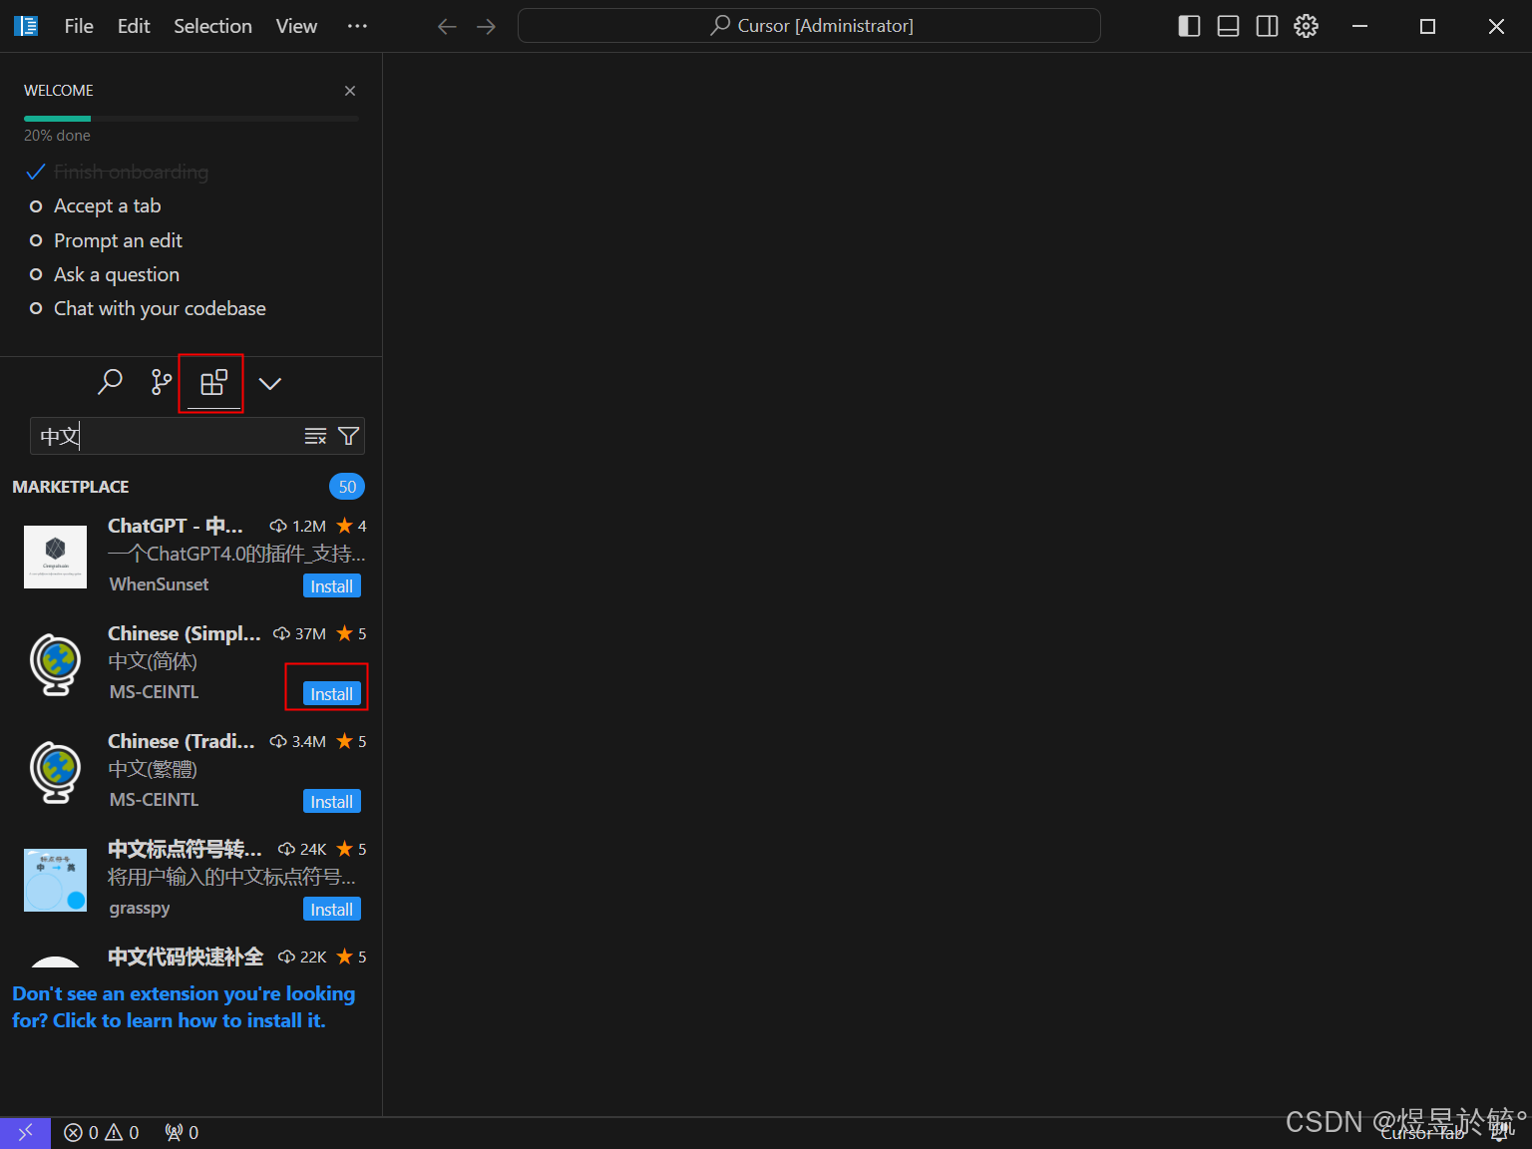Click the extension-not-found help link

coord(184,1007)
